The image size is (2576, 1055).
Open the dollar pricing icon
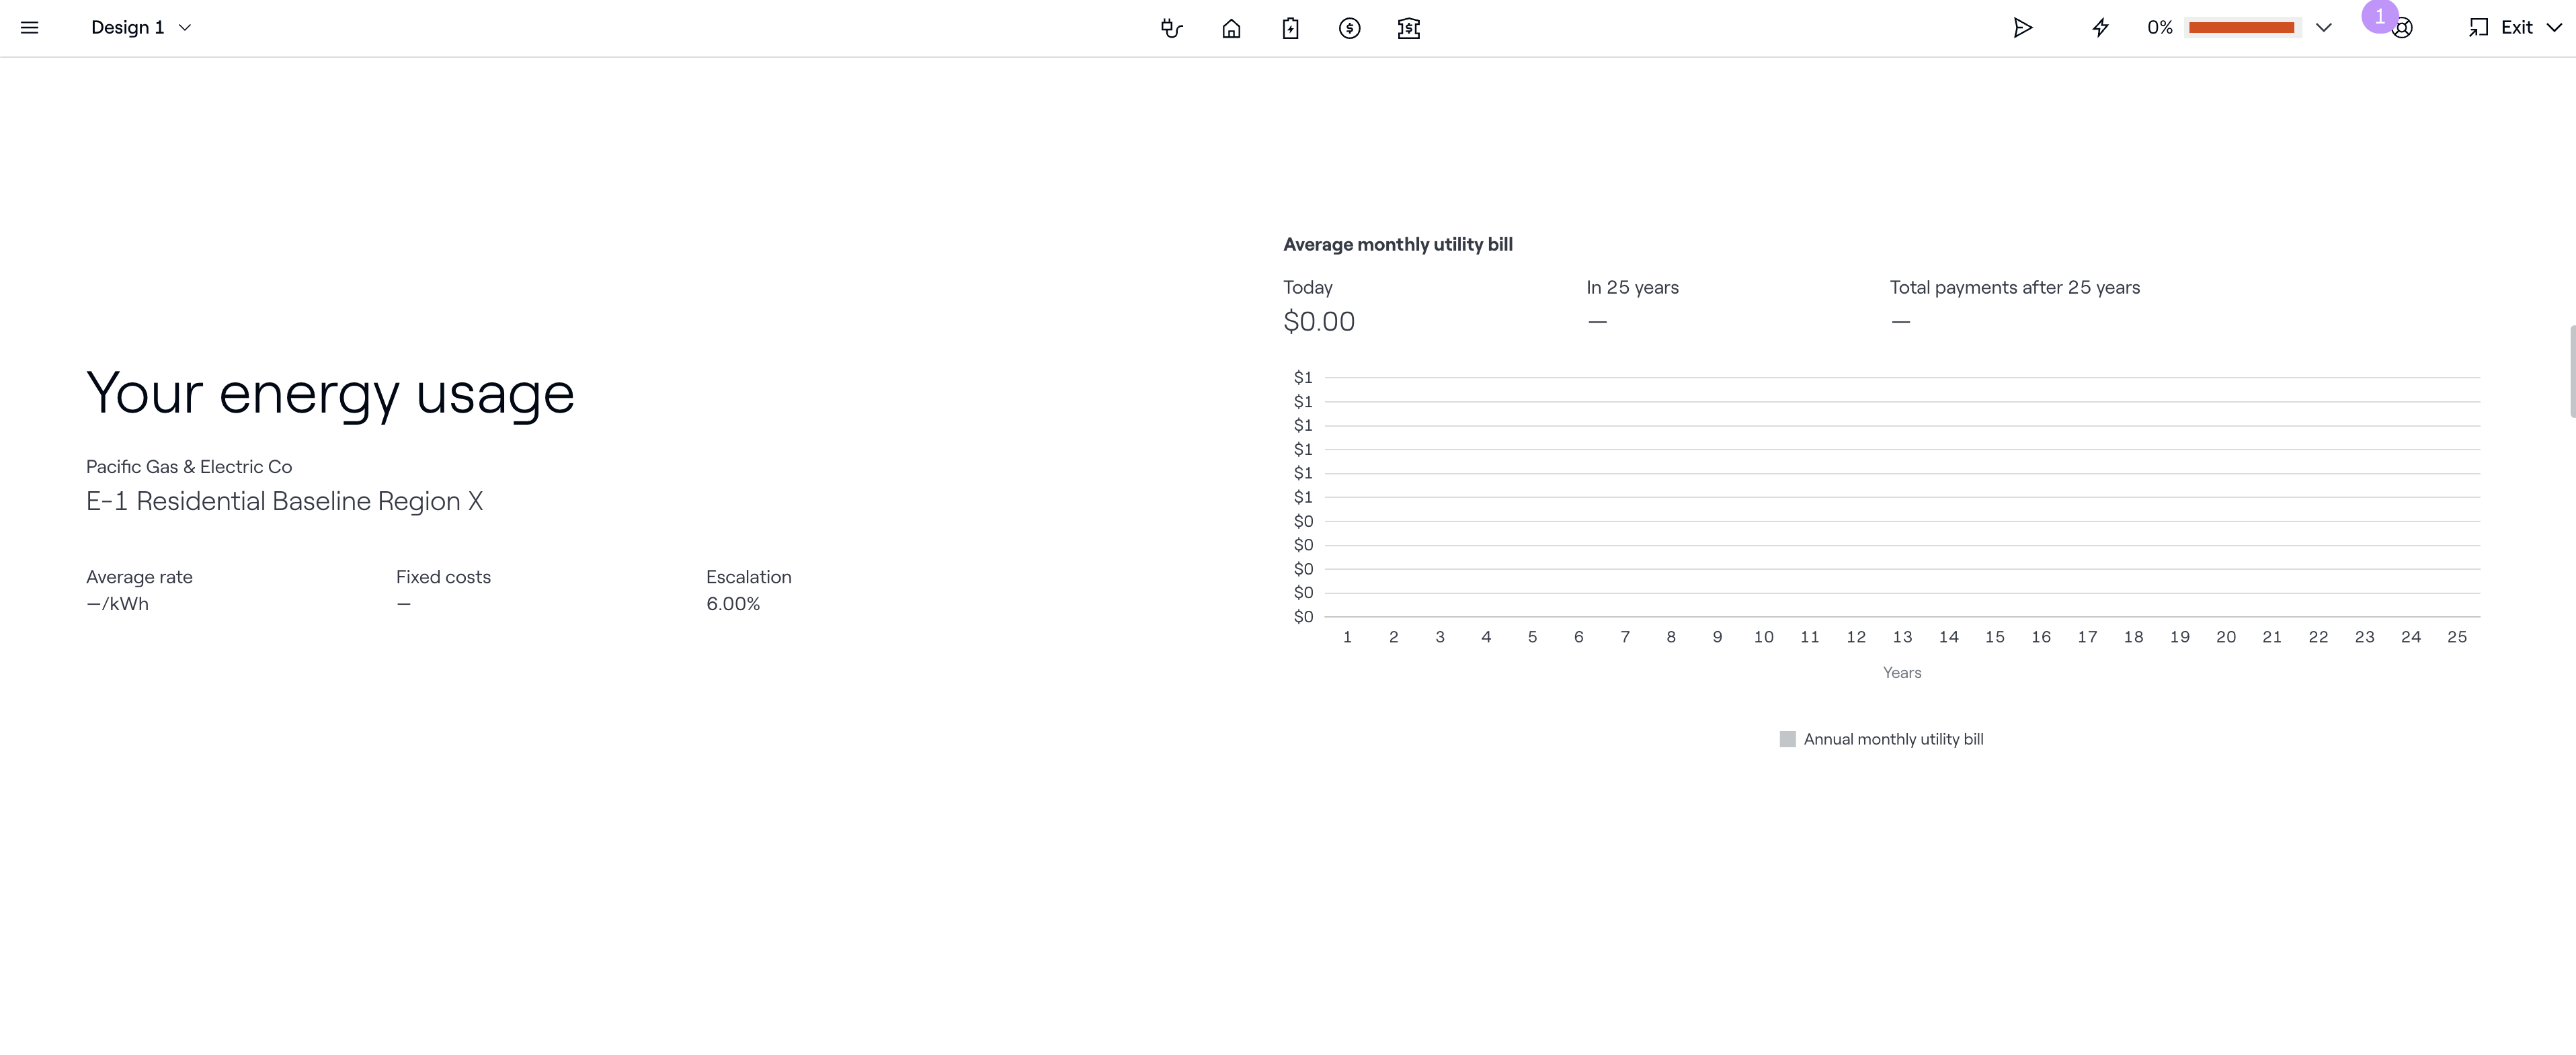[x=1349, y=28]
